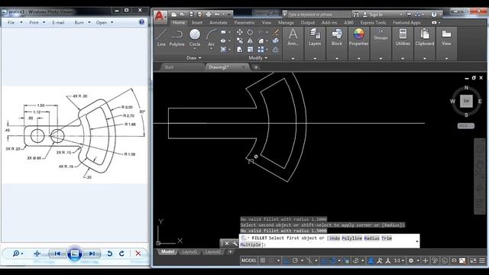This screenshot has width=489, height=275.
Task: Click the Erase tool in Modify panel
Action: coord(276,32)
